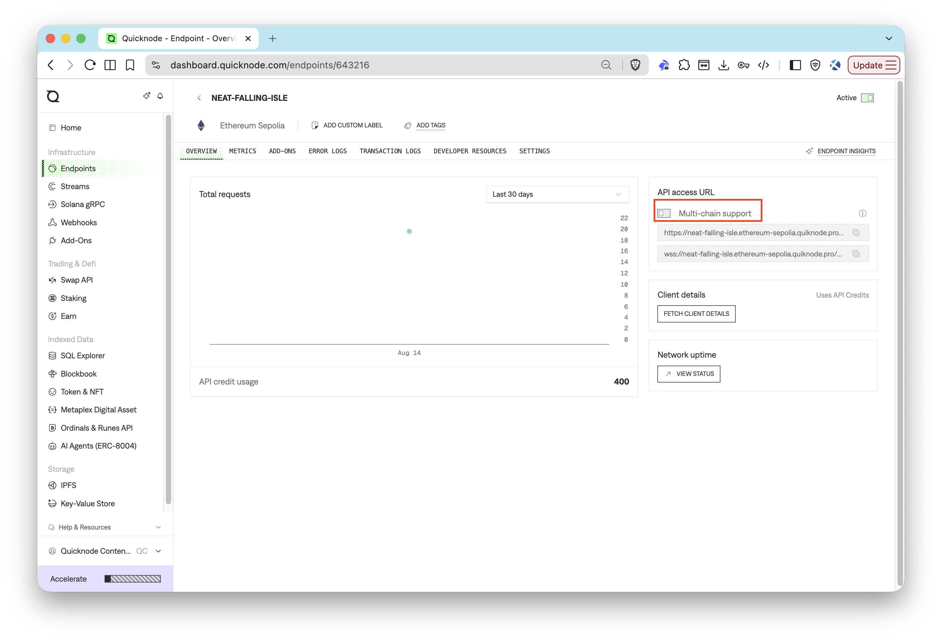
Task: Open the browser tab list chevron
Action: (x=889, y=38)
